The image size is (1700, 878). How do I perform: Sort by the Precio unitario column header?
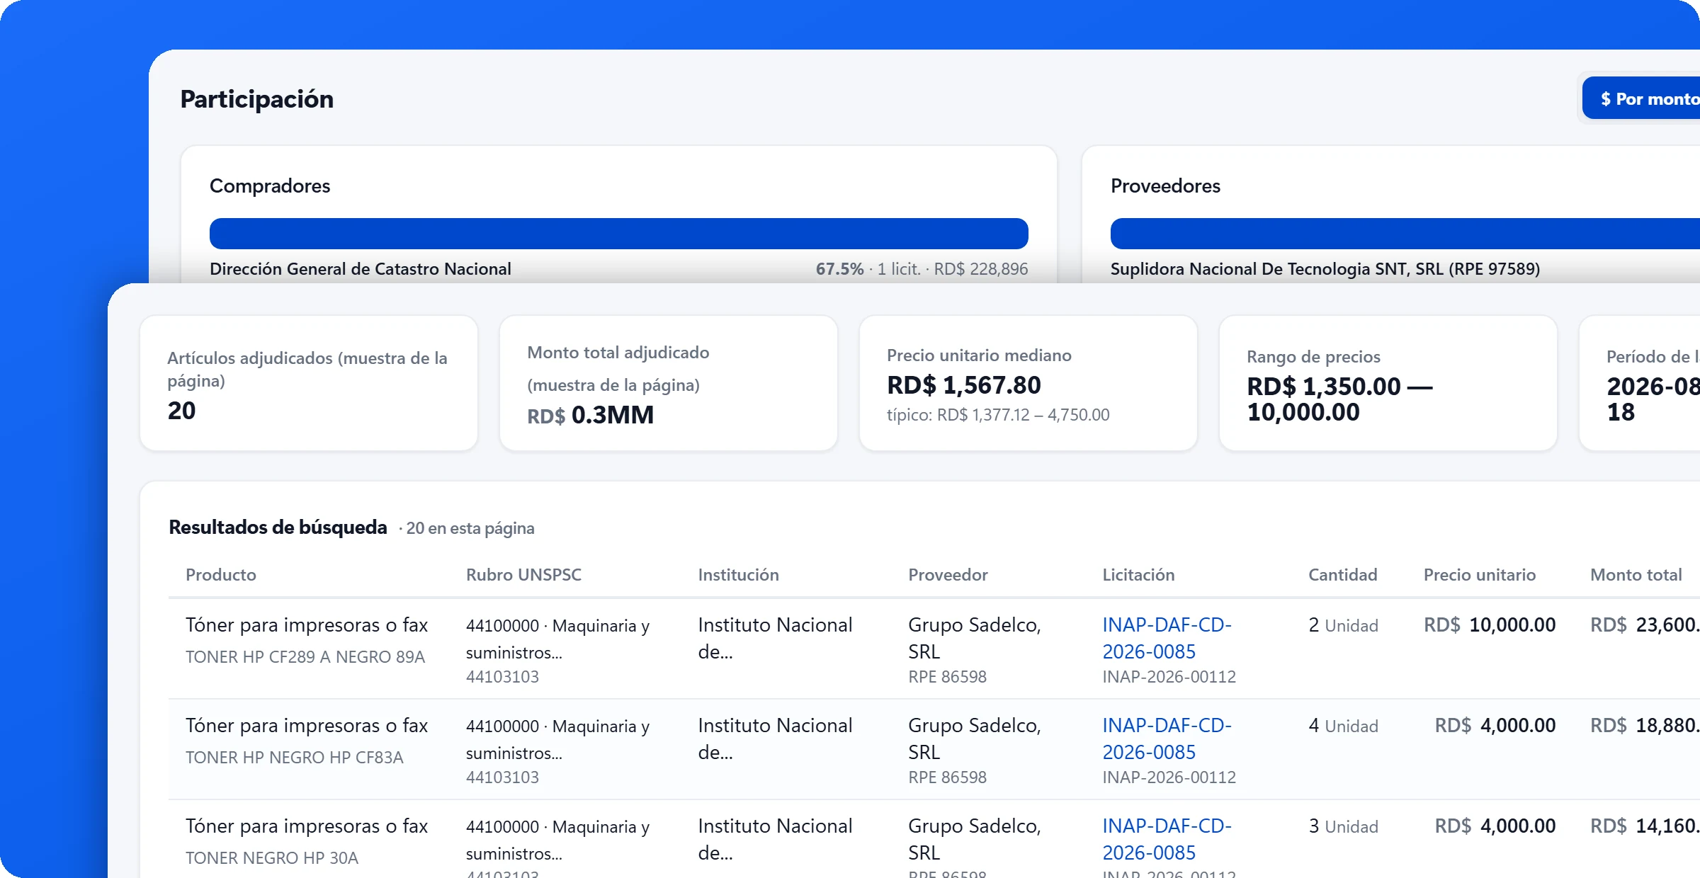point(1480,575)
